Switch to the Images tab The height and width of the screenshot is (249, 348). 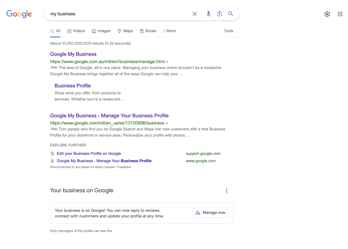pyautogui.click(x=101, y=31)
